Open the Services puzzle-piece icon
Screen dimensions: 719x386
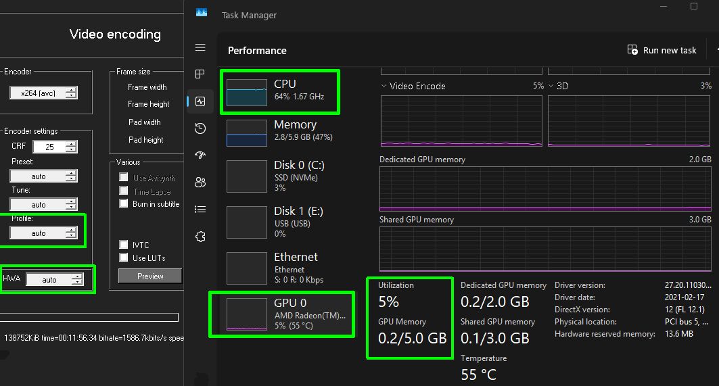click(200, 237)
